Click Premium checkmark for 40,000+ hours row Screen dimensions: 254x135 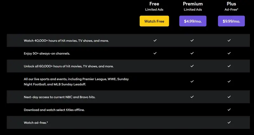tap(192, 41)
